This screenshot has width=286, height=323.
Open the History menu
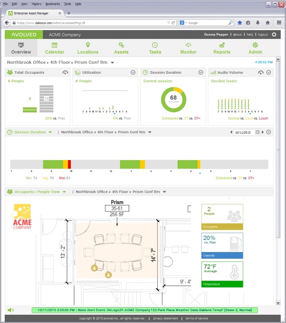click(x=37, y=4)
